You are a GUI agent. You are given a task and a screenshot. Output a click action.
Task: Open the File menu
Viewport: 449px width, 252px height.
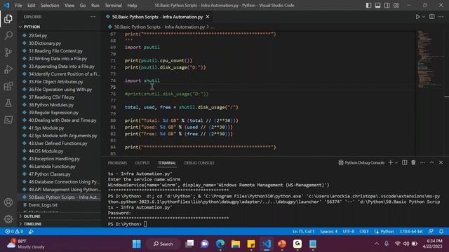tap(18, 6)
